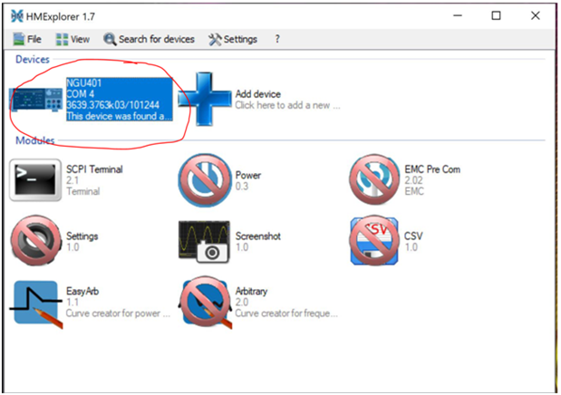Open the question mark help menu
The height and width of the screenshot is (395, 561).
pyautogui.click(x=277, y=39)
